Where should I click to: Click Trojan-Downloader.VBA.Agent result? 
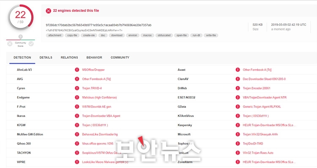coord(101,116)
